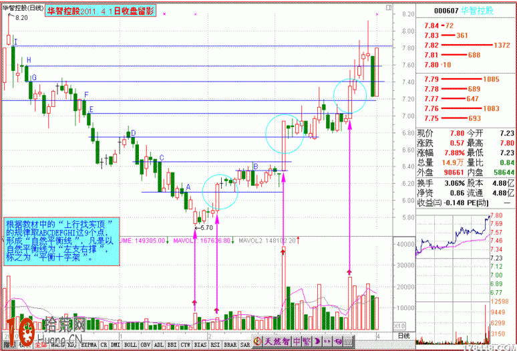Select the CYW indicator tab
This screenshot has height=351, width=517.
pos(185,345)
